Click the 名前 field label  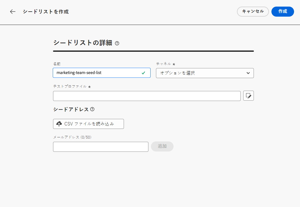point(57,64)
